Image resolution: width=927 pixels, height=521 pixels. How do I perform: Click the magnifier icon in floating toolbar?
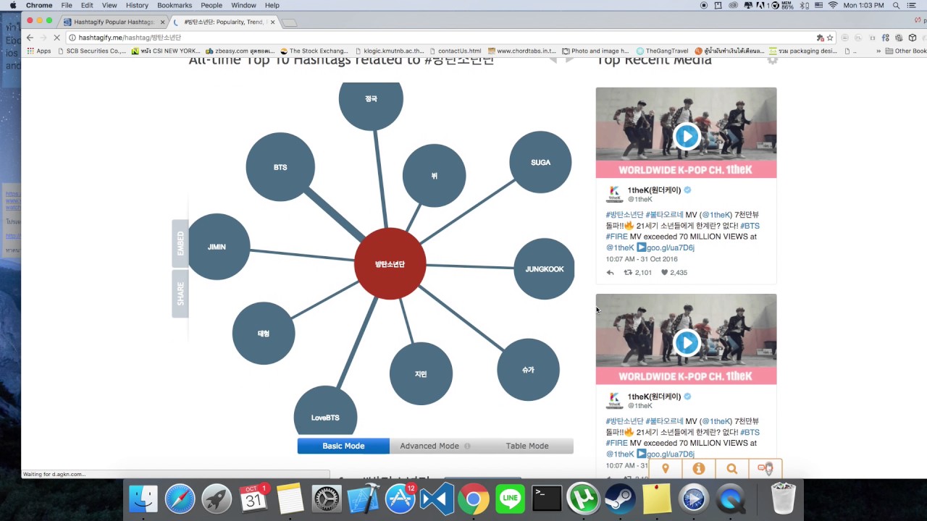click(x=732, y=468)
